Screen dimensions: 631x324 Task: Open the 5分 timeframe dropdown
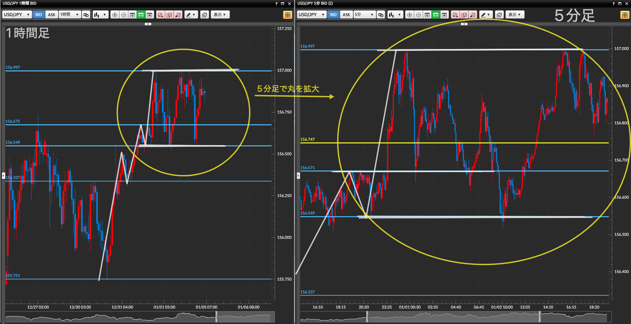tap(364, 15)
